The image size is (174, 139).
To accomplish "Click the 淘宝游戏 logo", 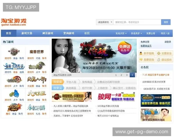I will (x=14, y=22).
